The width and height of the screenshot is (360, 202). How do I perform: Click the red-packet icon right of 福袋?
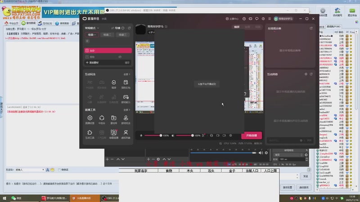coord(126,83)
